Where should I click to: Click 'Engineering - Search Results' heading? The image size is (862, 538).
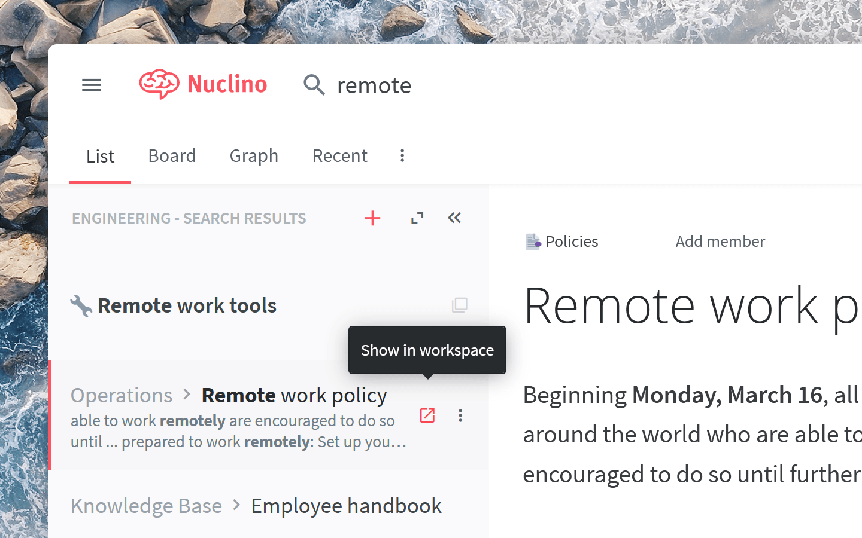189,218
